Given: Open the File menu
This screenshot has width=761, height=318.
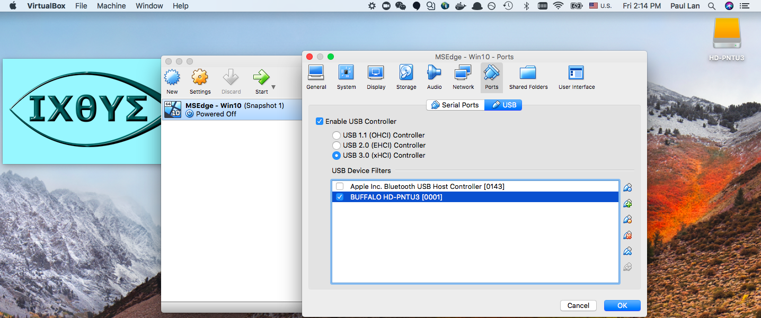Looking at the screenshot, I should click(x=81, y=6).
